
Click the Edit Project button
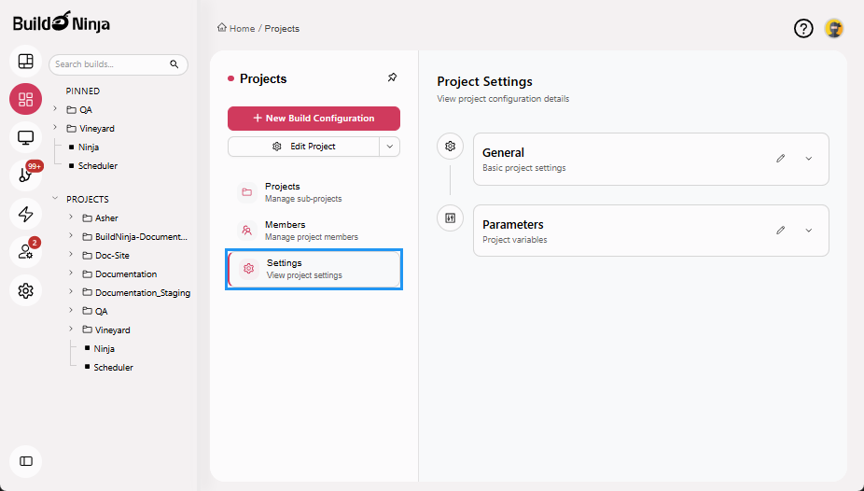coord(303,147)
